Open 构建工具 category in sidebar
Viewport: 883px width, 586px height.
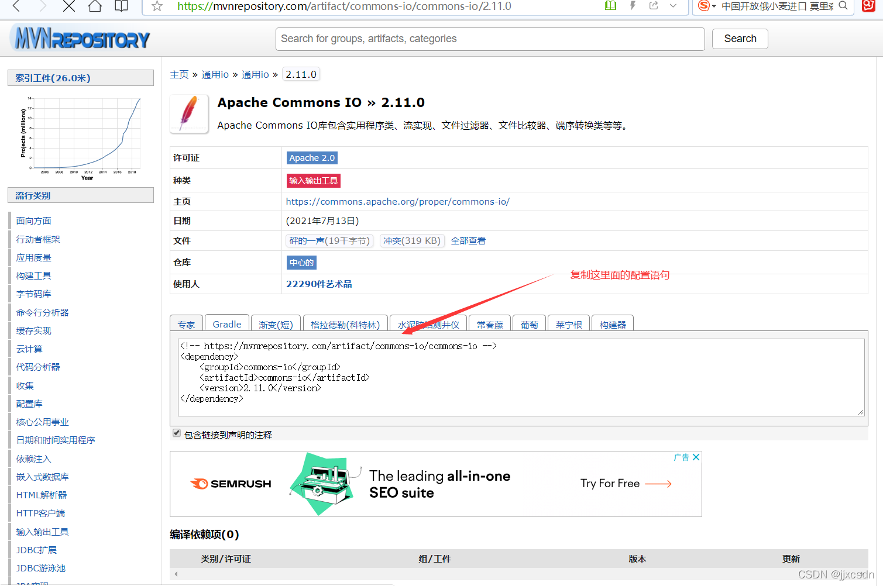coord(33,276)
